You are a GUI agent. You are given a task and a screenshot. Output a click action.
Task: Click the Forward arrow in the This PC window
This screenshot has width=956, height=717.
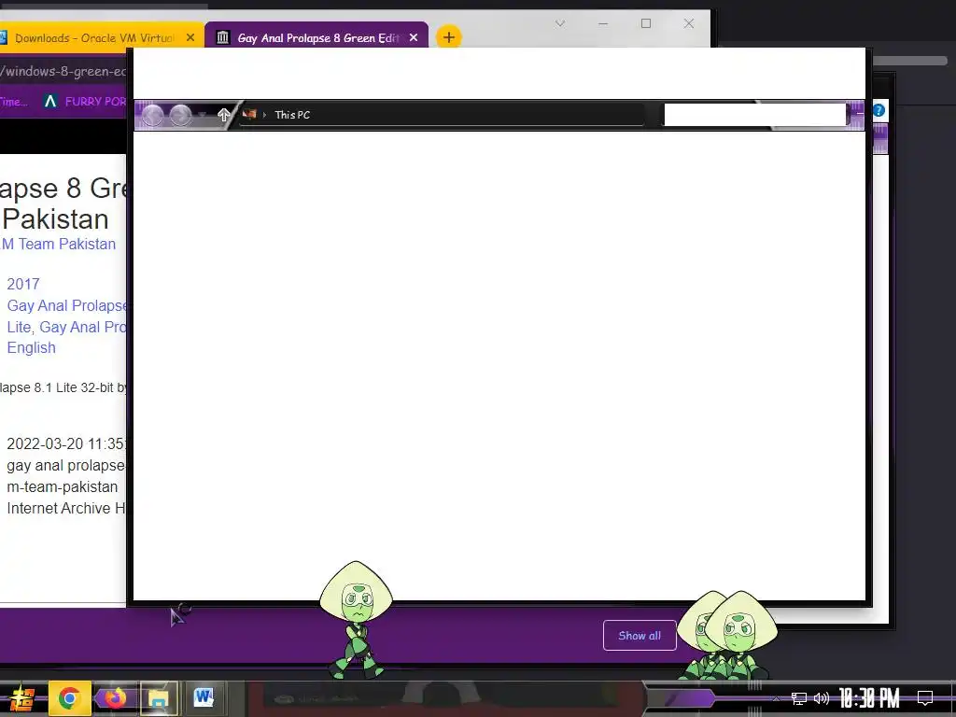point(180,115)
